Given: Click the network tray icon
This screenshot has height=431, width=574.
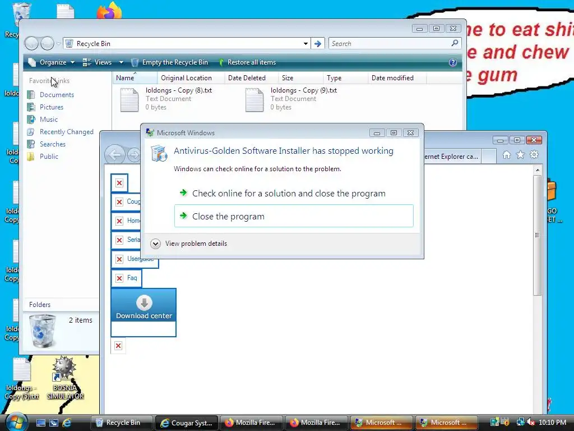Looking at the screenshot, I should [521, 423].
